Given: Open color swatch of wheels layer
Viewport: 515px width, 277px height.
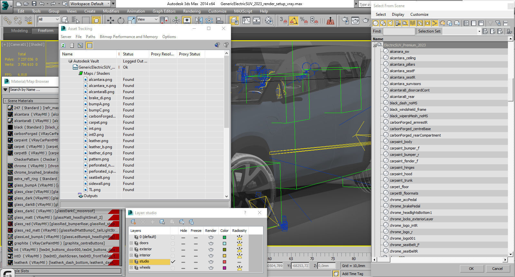Looking at the screenshot, I should point(224,268).
